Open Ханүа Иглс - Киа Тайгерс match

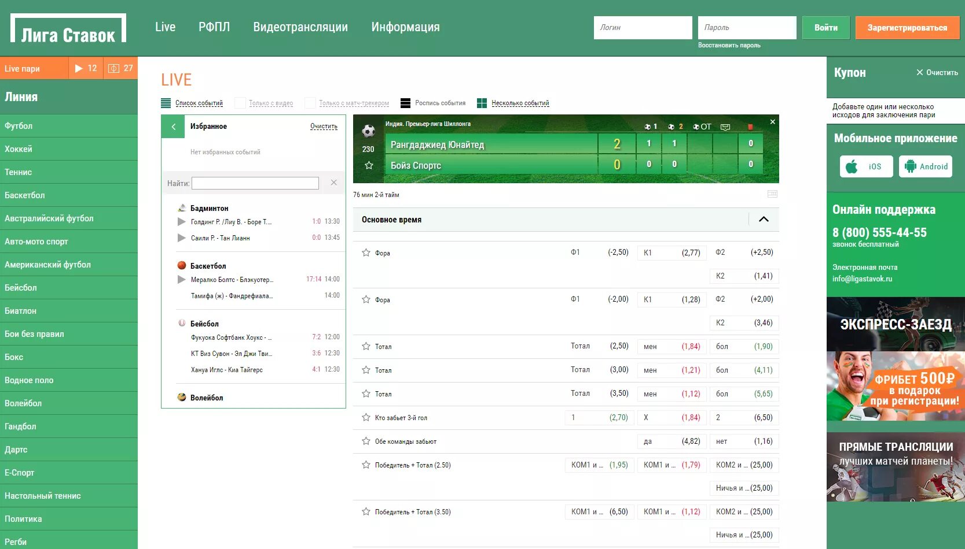(227, 370)
